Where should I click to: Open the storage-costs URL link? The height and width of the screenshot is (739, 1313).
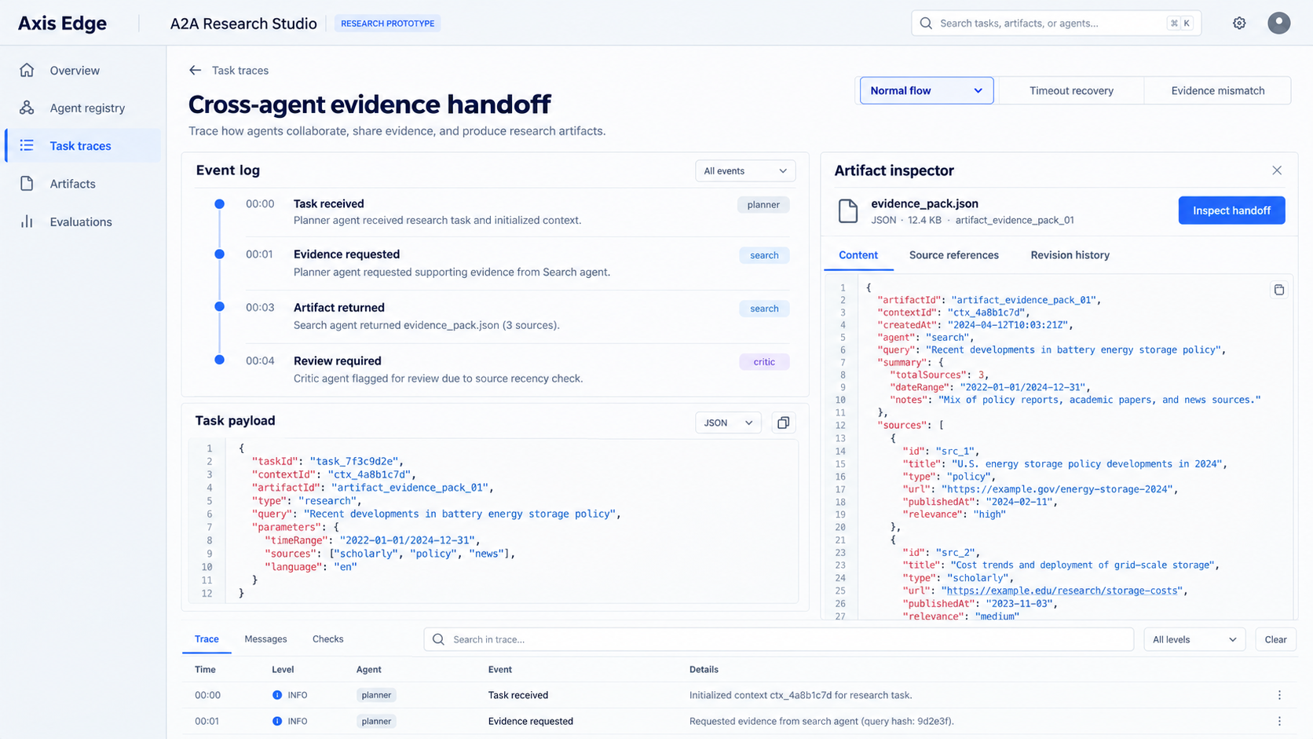click(1063, 591)
